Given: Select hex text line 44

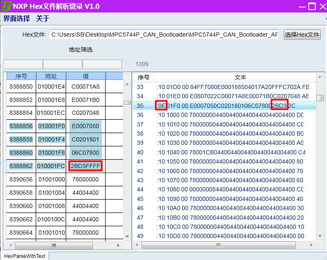Looking at the screenshot, I should click(224, 190).
